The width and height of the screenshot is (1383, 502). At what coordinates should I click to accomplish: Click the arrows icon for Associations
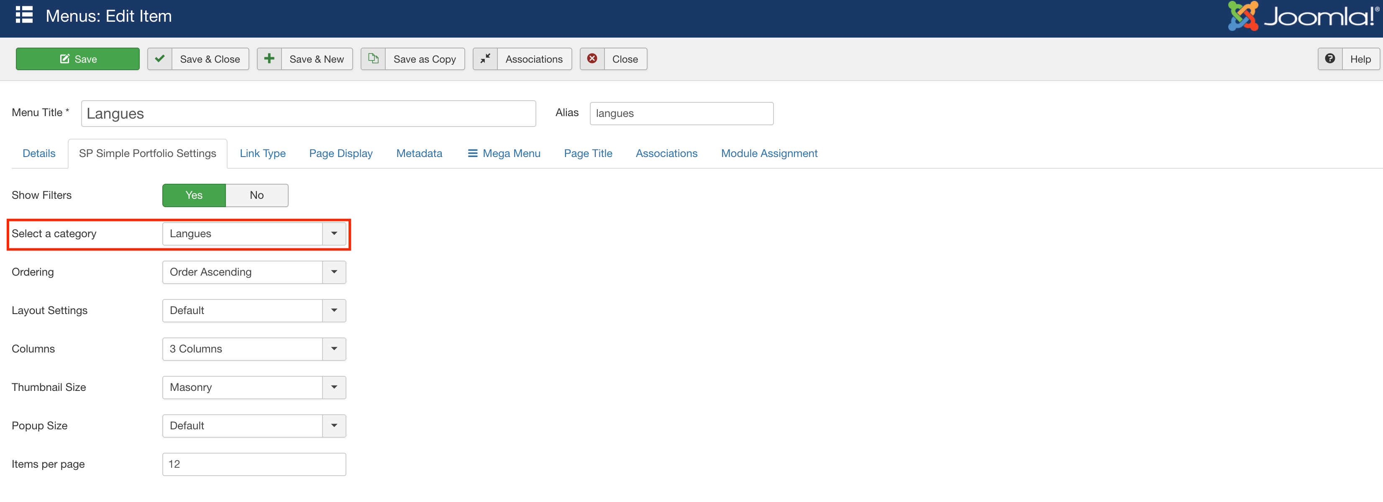pyautogui.click(x=485, y=59)
